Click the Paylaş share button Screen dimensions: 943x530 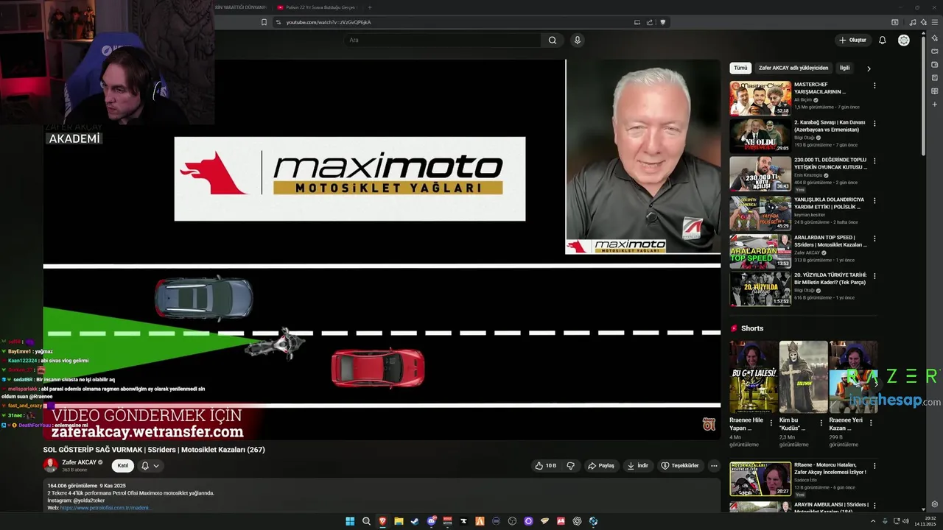600,465
